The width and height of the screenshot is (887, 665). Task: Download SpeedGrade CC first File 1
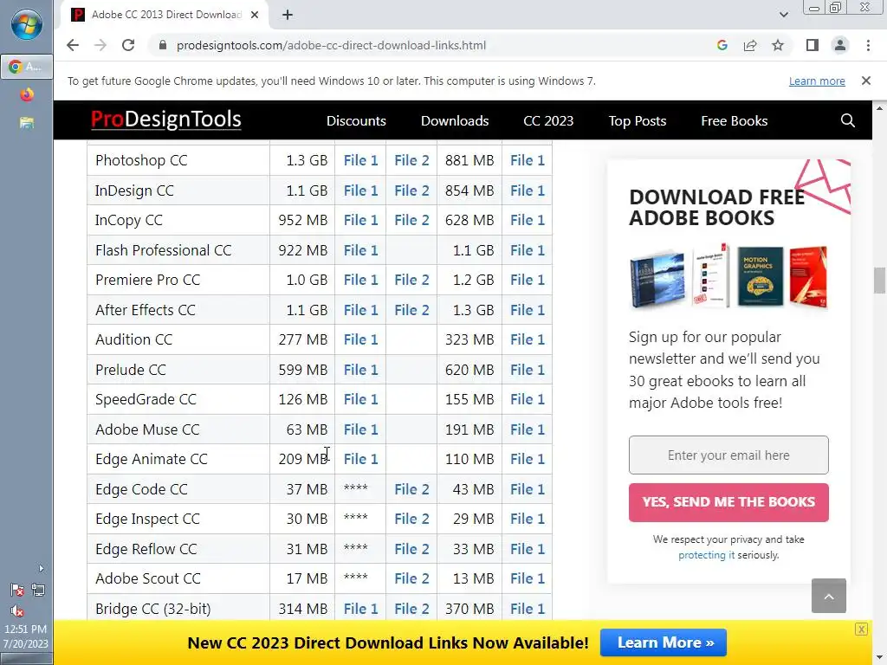[x=361, y=399]
